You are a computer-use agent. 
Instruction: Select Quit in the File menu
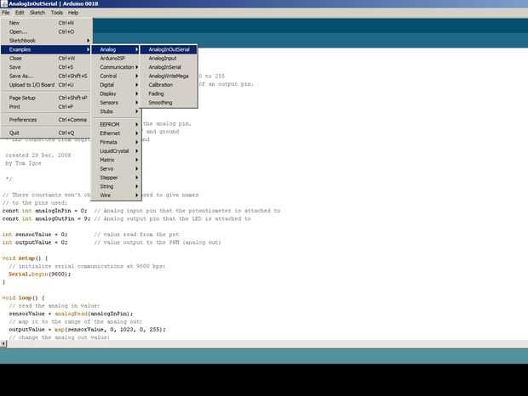[x=14, y=133]
